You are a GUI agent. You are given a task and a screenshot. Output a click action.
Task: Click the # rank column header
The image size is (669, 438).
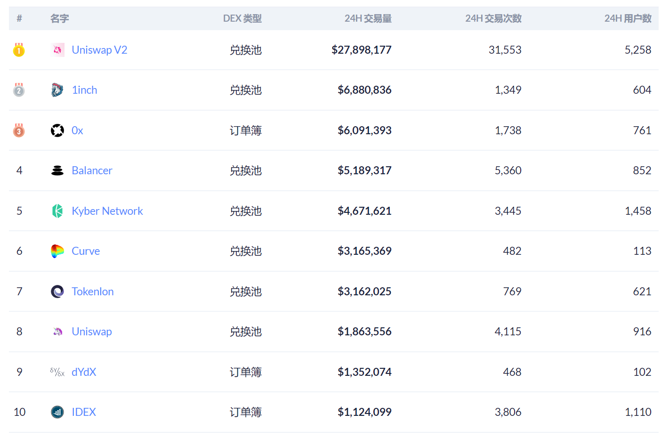coord(19,18)
